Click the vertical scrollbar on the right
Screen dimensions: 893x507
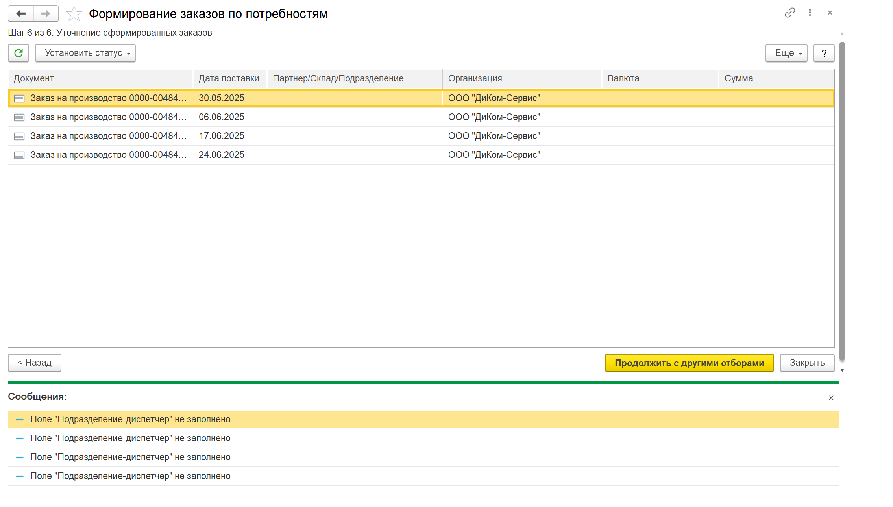coord(842,197)
